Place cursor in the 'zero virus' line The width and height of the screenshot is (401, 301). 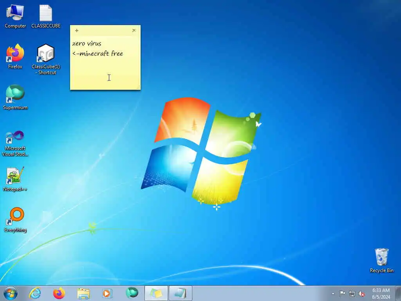(x=87, y=44)
